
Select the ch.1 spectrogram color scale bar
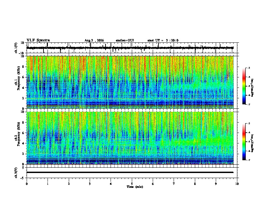tap(244, 86)
